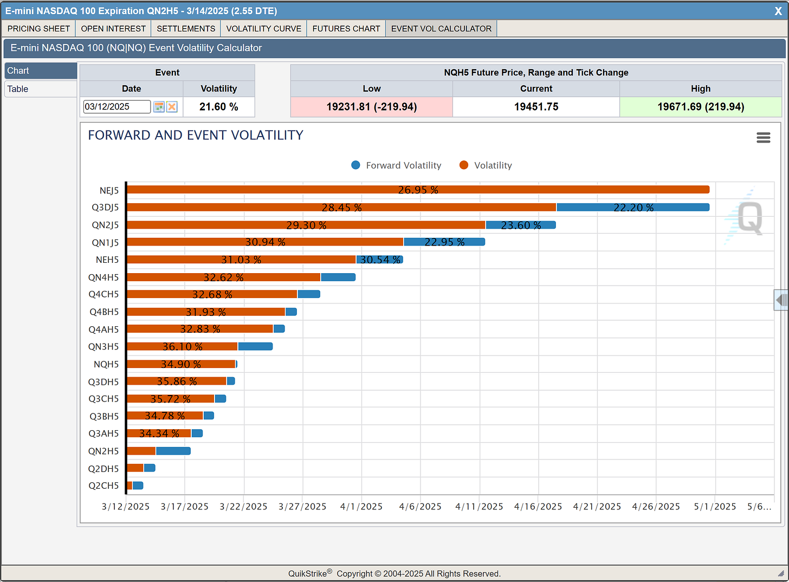The height and width of the screenshot is (582, 789).
Task: Close the window with the X button
Action: pyautogui.click(x=778, y=11)
